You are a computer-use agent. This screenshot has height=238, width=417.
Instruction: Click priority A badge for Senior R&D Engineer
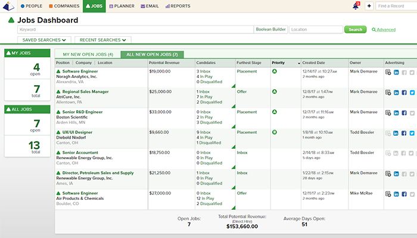(x=275, y=111)
